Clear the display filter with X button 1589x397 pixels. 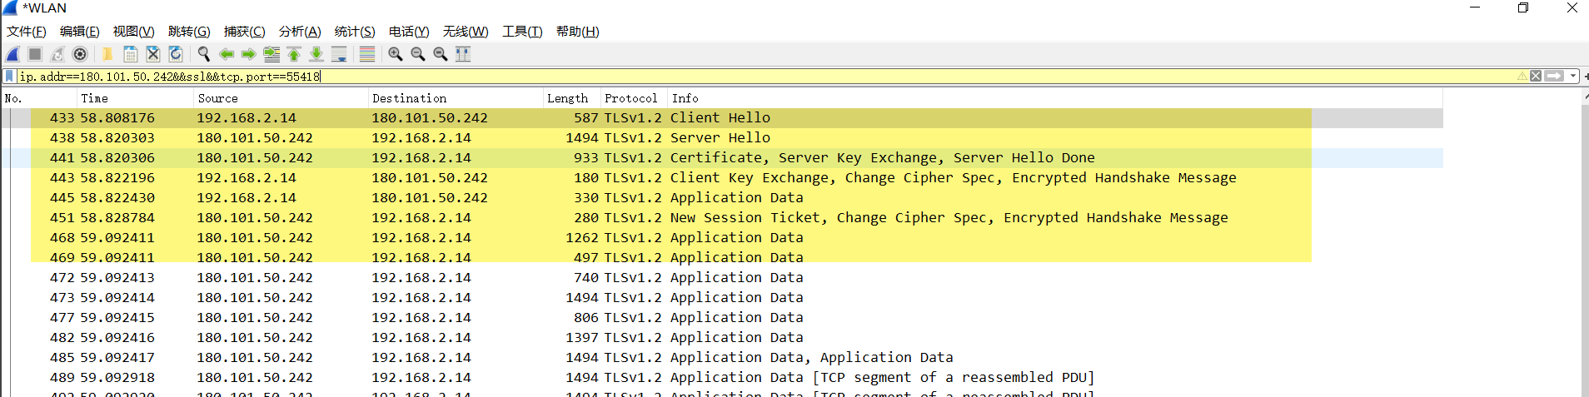1536,77
